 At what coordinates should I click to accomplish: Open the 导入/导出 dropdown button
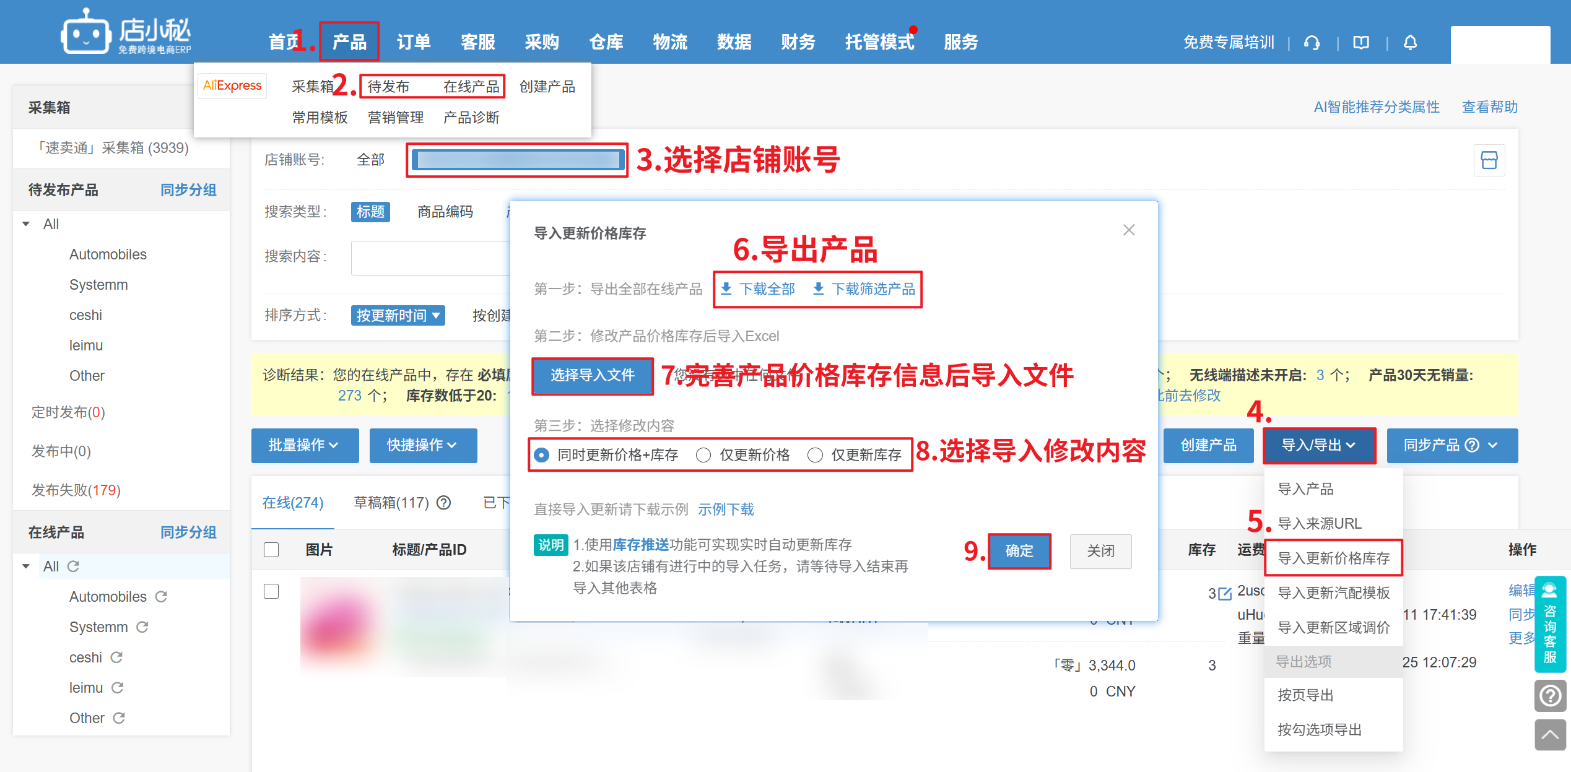coord(1319,445)
